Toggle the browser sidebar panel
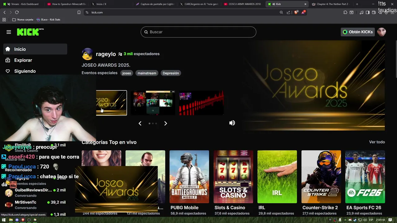397x223 pixels. [368, 12]
